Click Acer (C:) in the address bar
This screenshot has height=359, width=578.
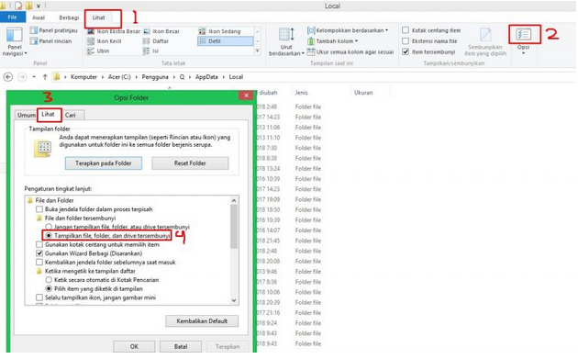pos(119,77)
